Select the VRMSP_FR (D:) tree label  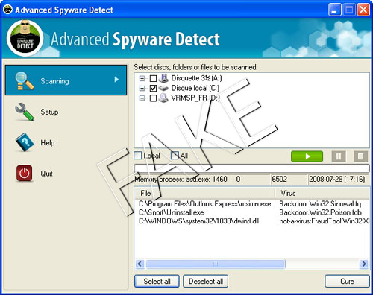tap(195, 98)
